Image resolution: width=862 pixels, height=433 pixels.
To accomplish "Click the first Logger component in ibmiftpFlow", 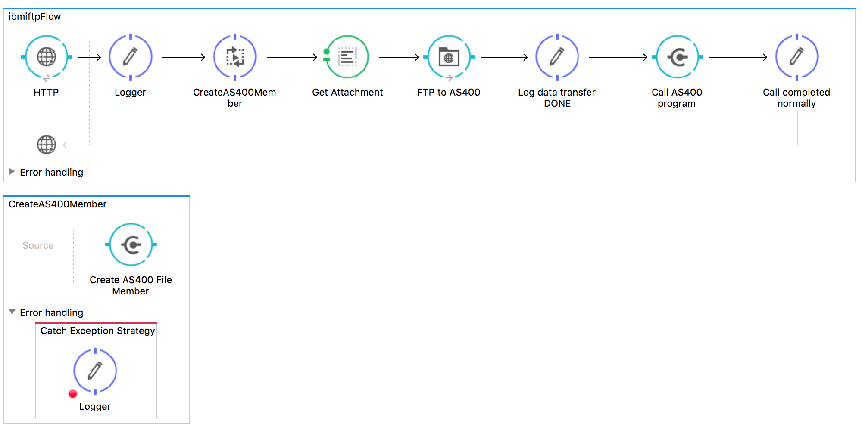I will coord(131,57).
